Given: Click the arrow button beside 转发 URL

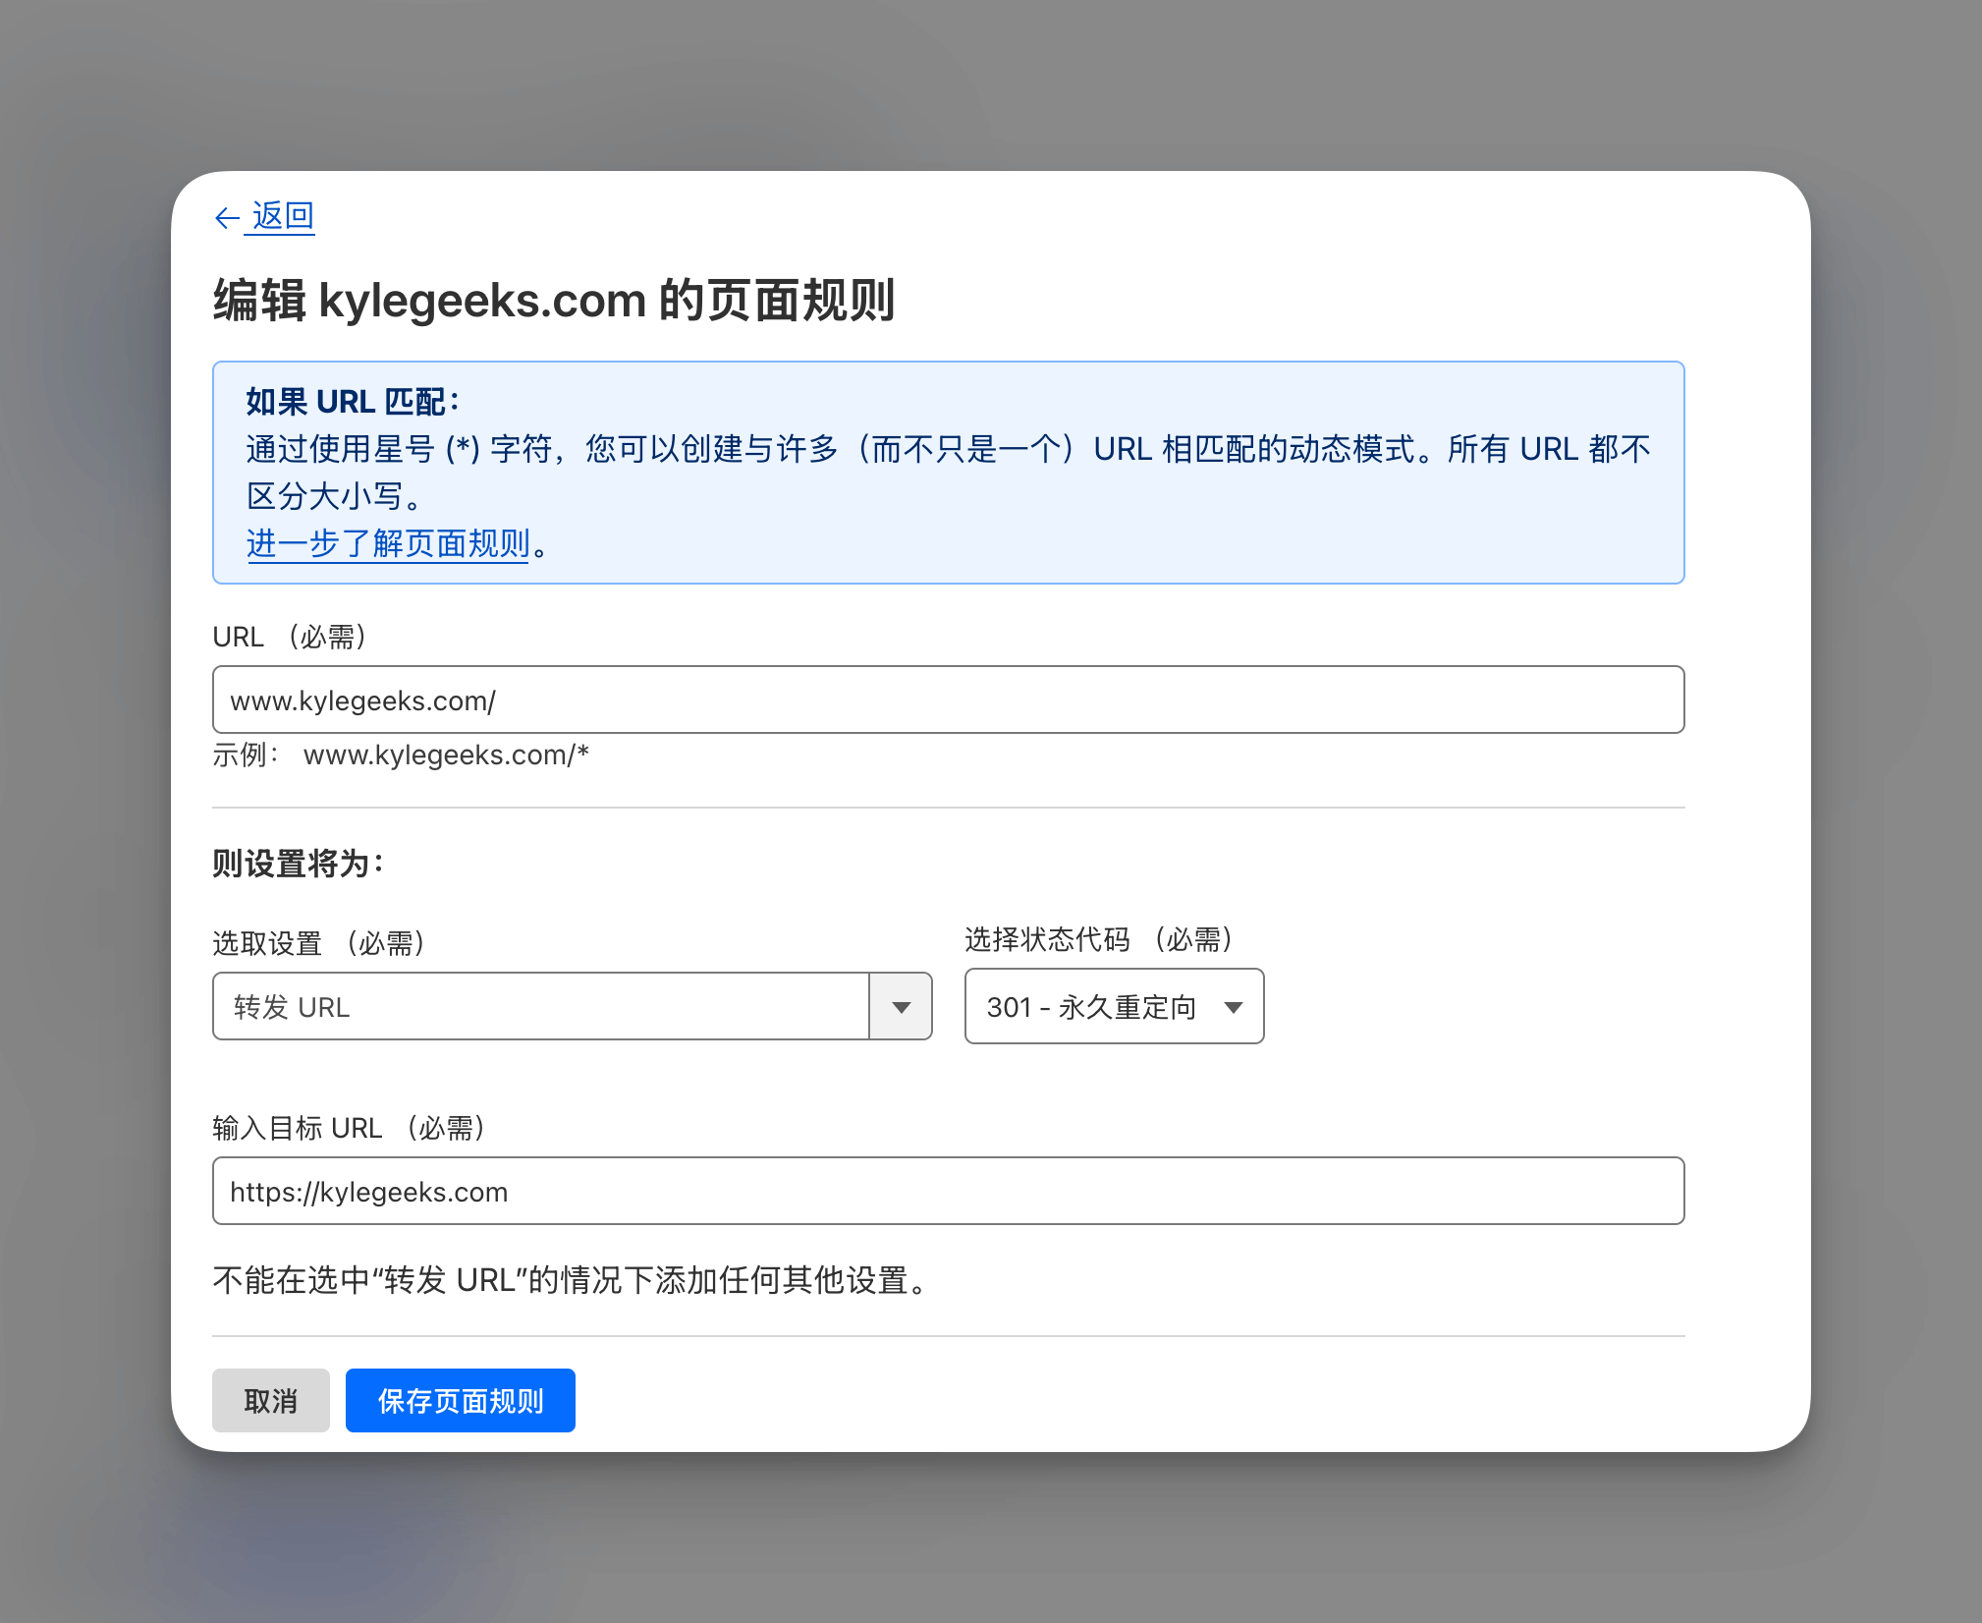Looking at the screenshot, I should tap(901, 1006).
